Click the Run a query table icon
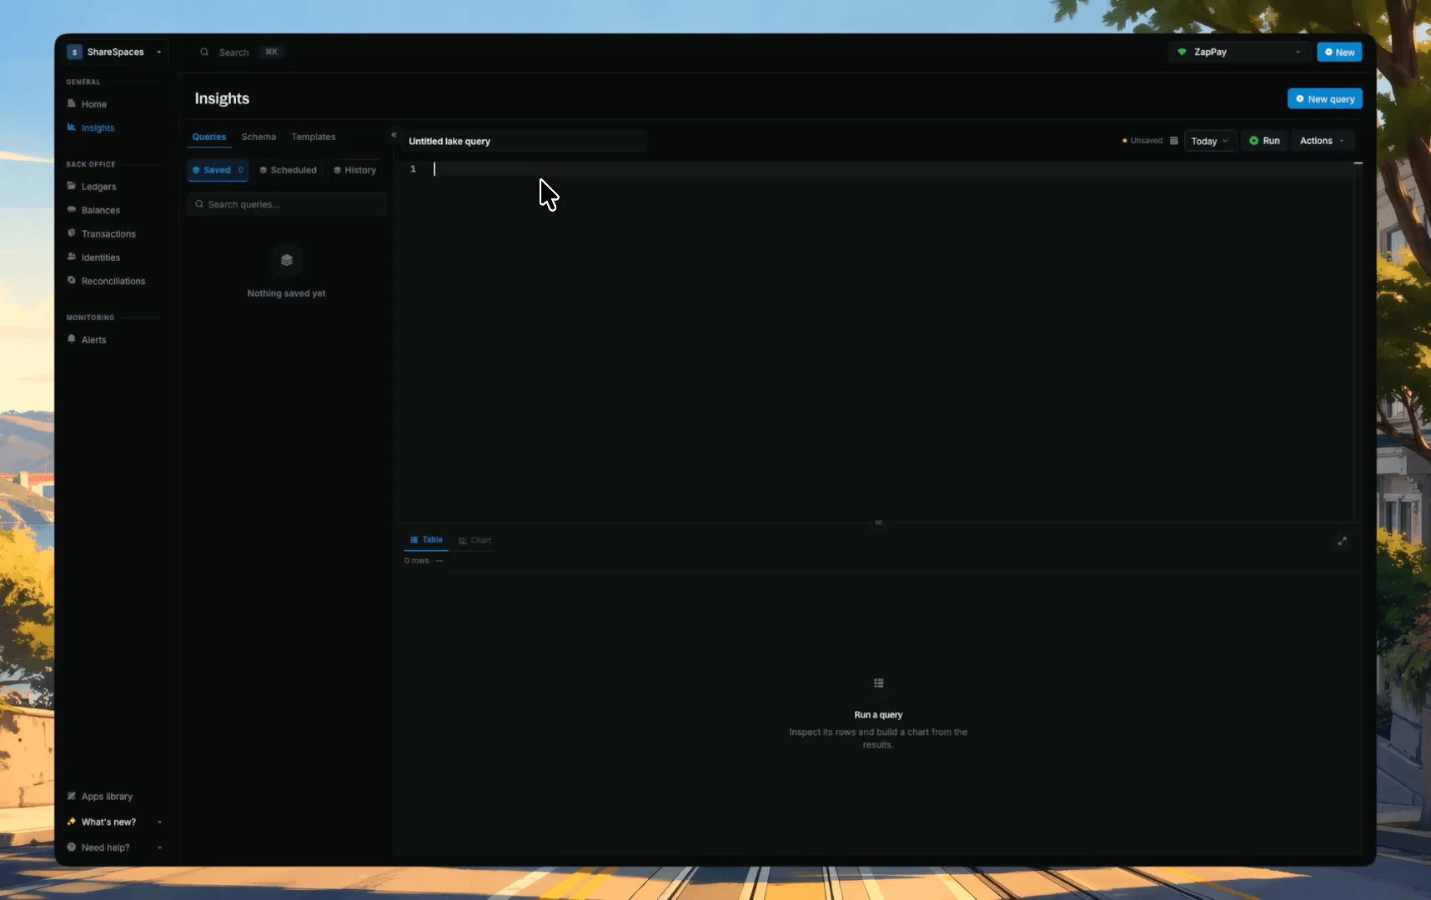The width and height of the screenshot is (1431, 900). [878, 683]
